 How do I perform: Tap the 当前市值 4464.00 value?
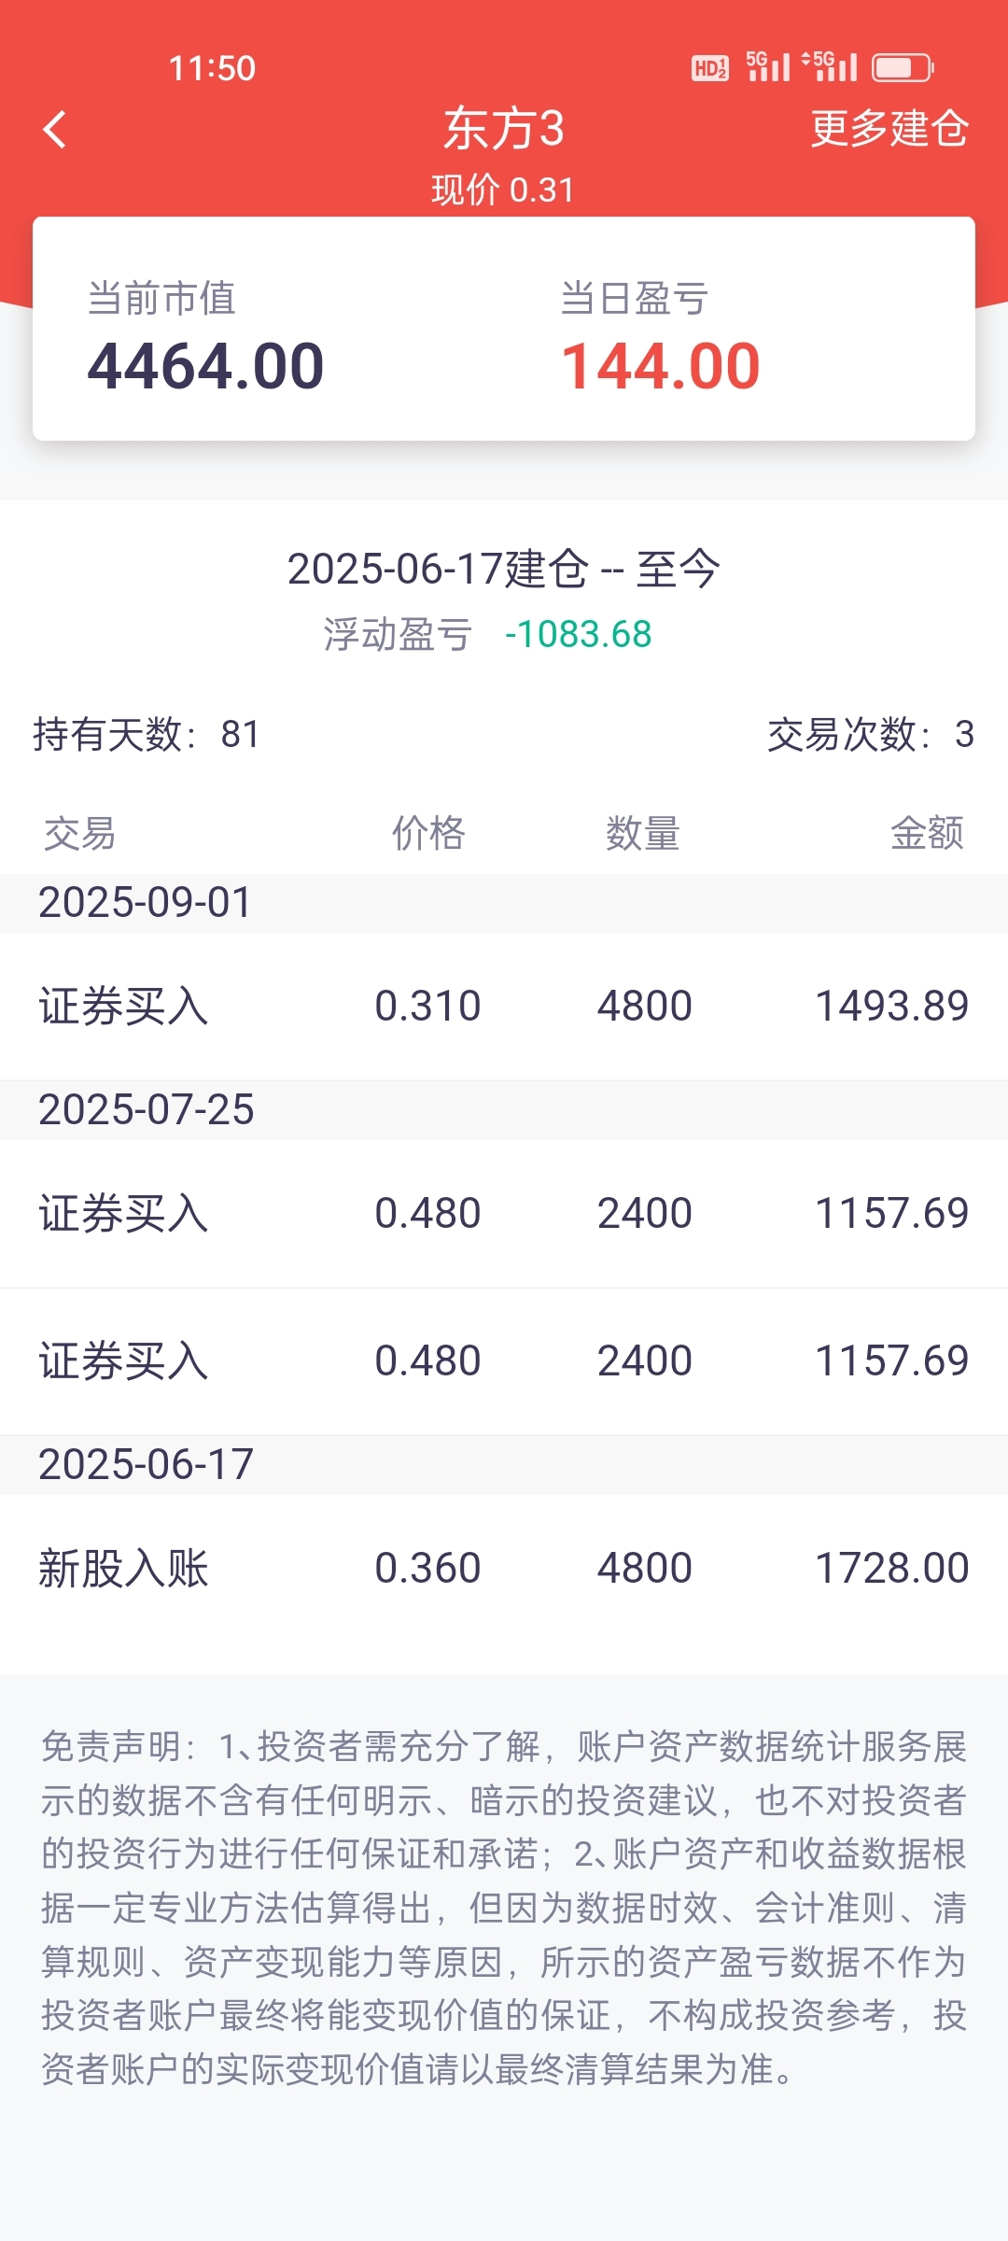pos(205,366)
